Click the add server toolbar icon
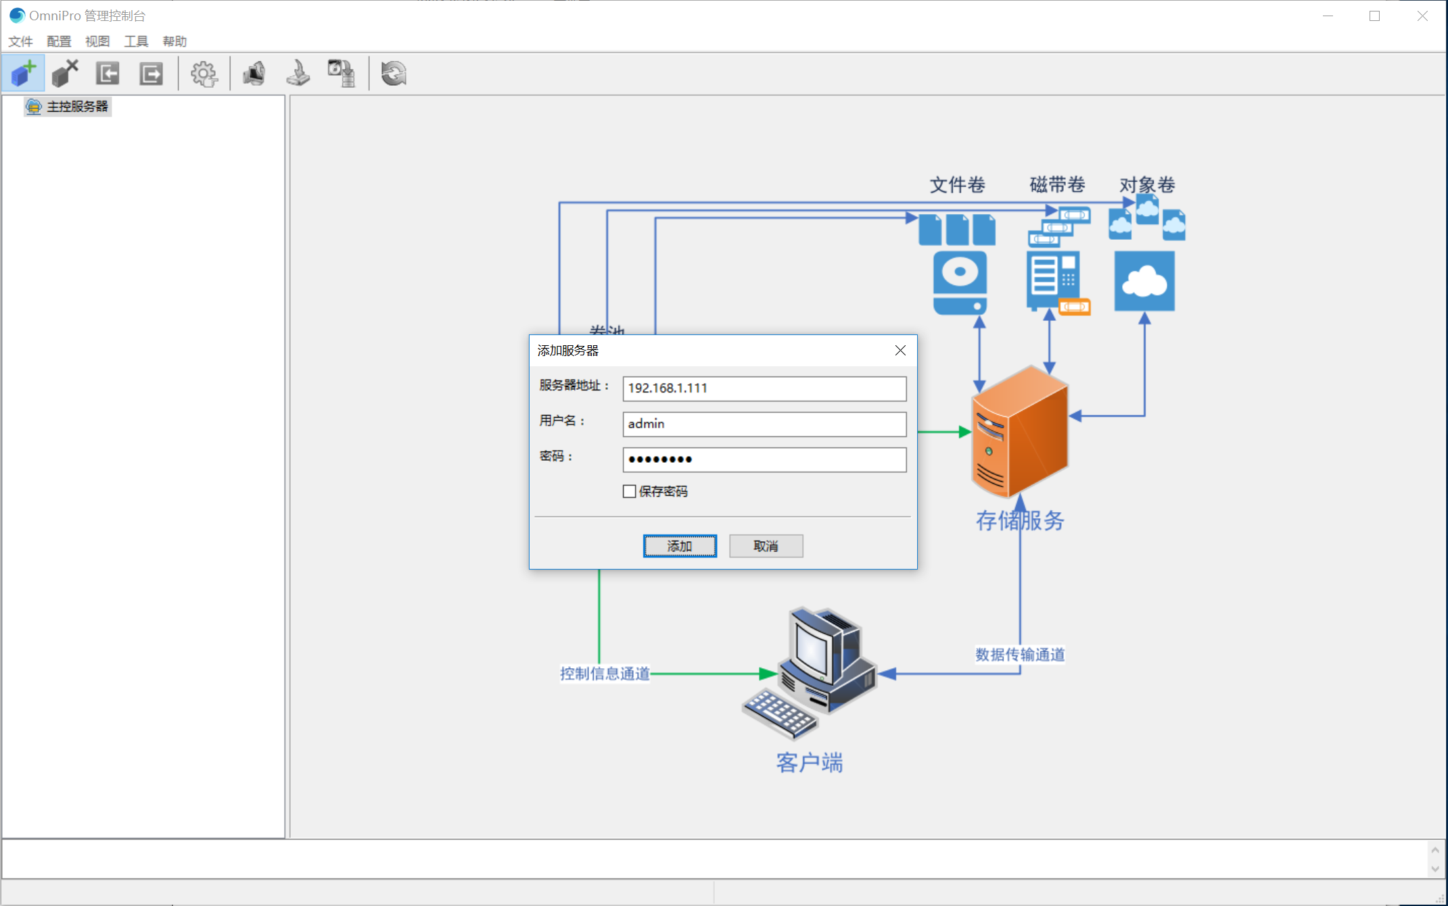This screenshot has width=1448, height=906. pos(24,73)
